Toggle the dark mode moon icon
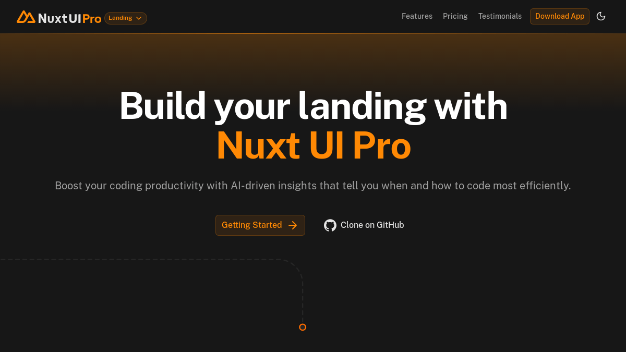 (601, 16)
